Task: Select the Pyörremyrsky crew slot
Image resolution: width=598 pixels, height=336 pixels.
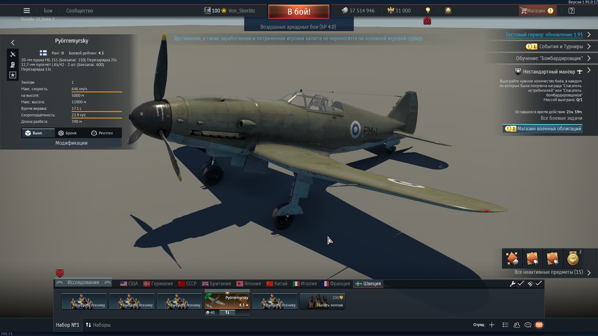Action: click(227, 301)
